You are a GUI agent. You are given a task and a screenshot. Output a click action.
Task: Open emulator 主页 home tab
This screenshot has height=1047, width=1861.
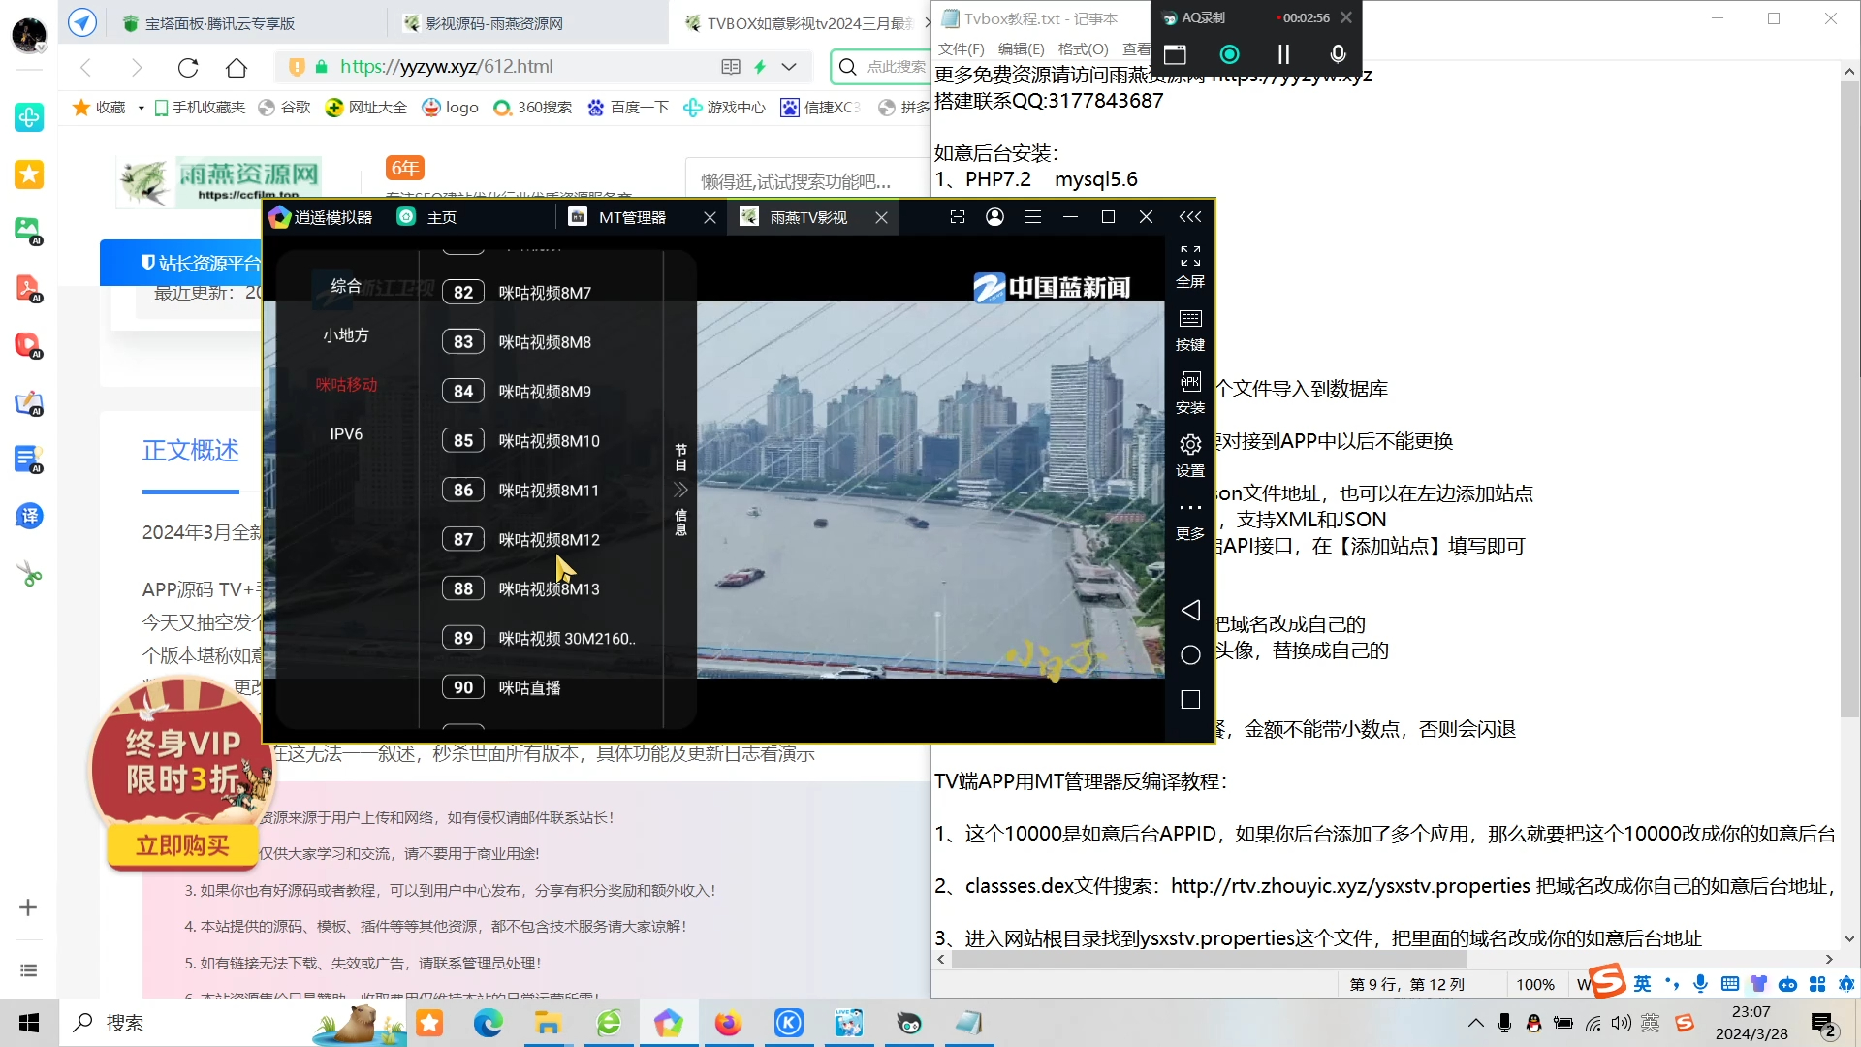[426, 217]
